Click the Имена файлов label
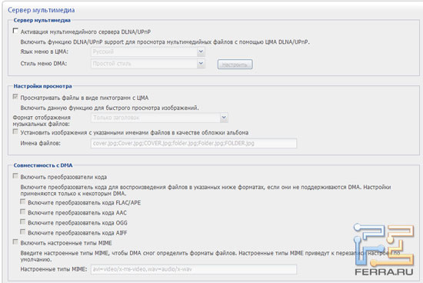The image size is (423, 283). [x=41, y=143]
